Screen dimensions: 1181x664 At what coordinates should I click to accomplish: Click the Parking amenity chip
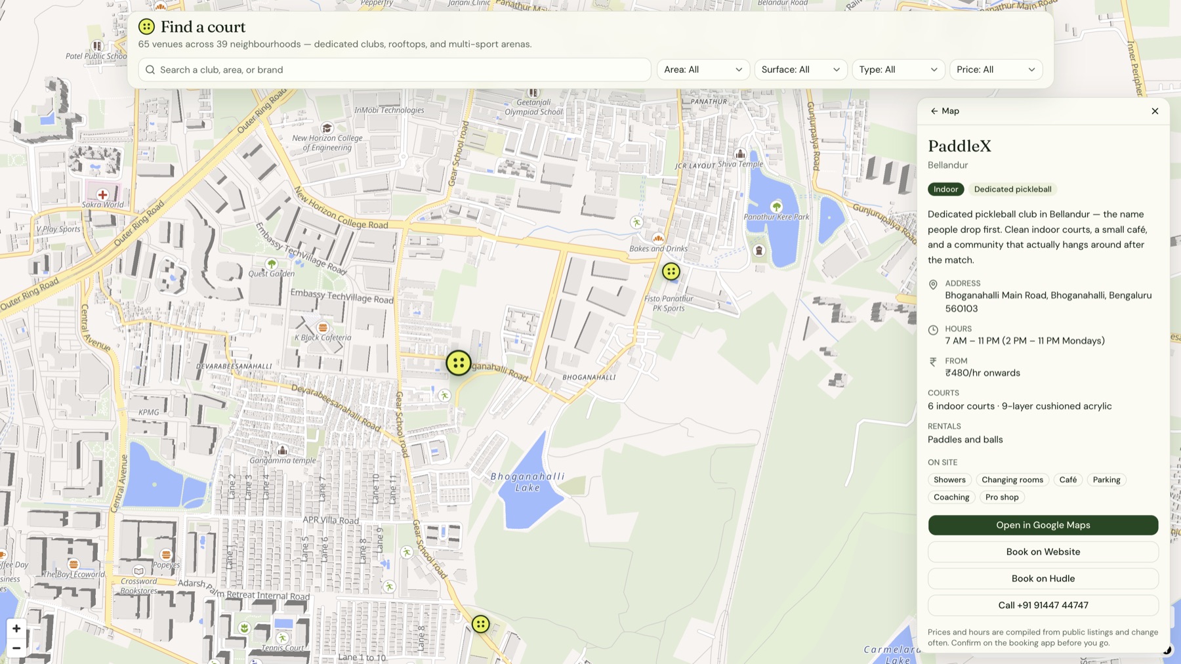coord(1106,480)
